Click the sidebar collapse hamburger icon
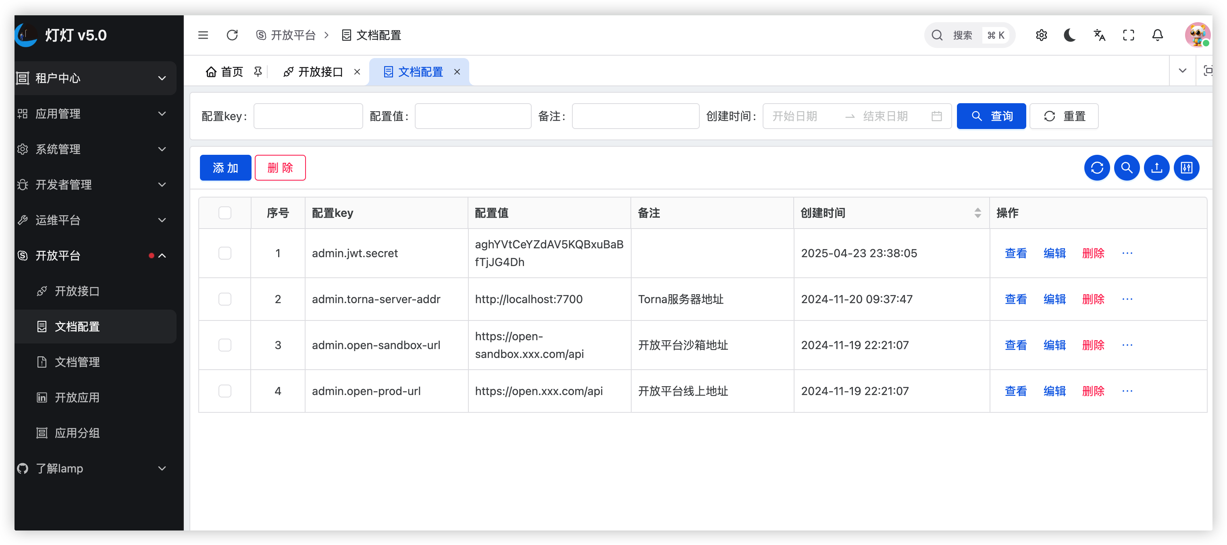1227x545 pixels. 203,35
